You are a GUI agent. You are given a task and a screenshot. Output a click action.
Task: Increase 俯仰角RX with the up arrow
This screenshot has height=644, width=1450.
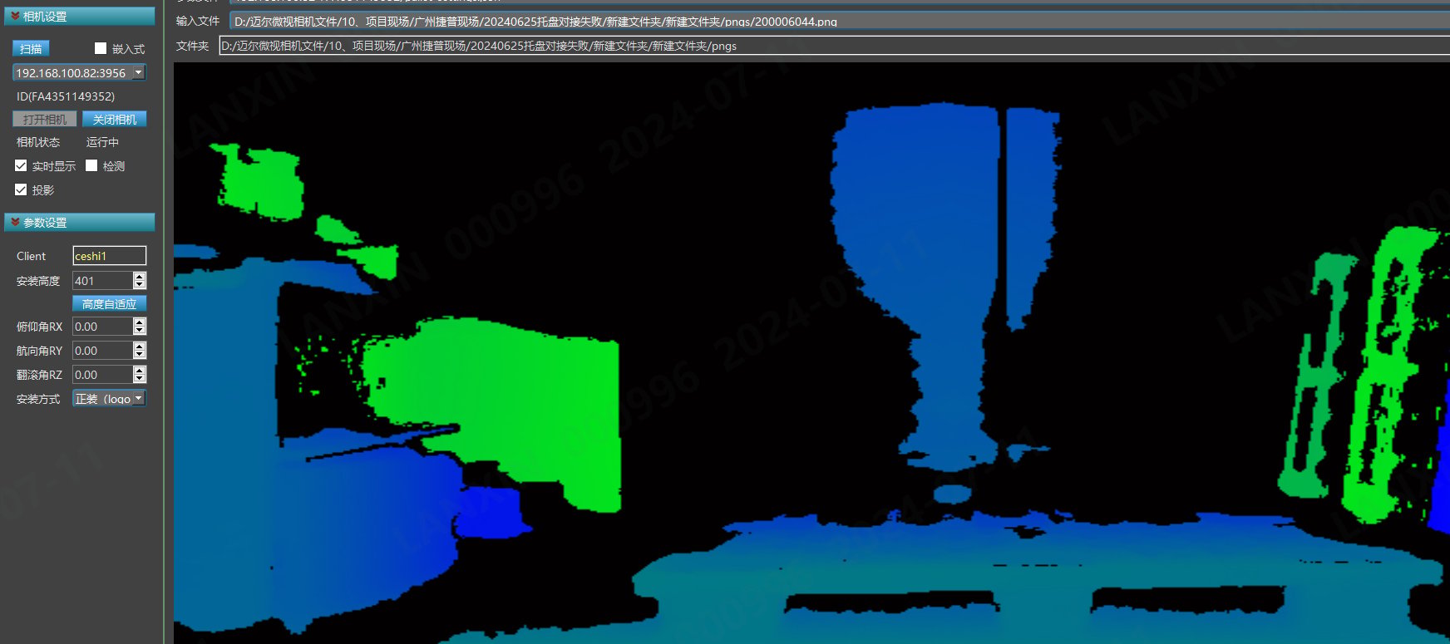[140, 322]
